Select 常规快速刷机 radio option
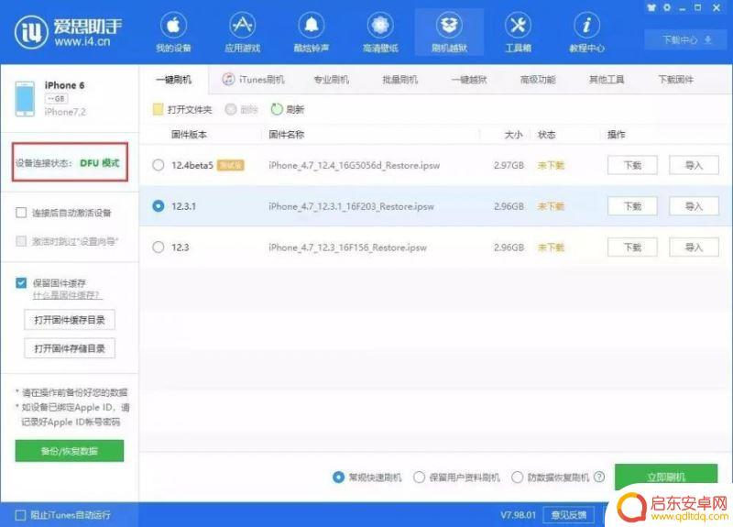The height and width of the screenshot is (527, 733). pos(338,477)
